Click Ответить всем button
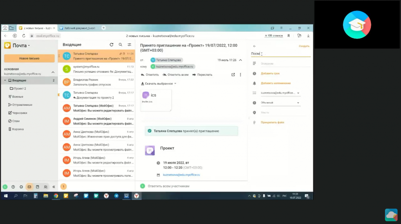 [x=175, y=75]
